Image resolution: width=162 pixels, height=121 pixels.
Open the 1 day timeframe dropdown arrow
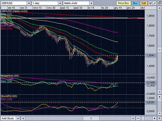tap(60, 3)
